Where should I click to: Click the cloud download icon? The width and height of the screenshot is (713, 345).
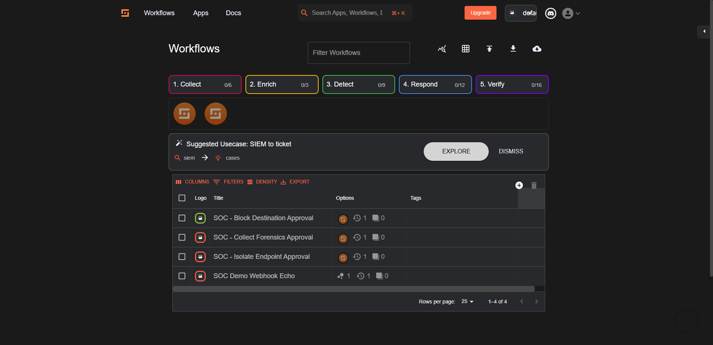(537, 49)
